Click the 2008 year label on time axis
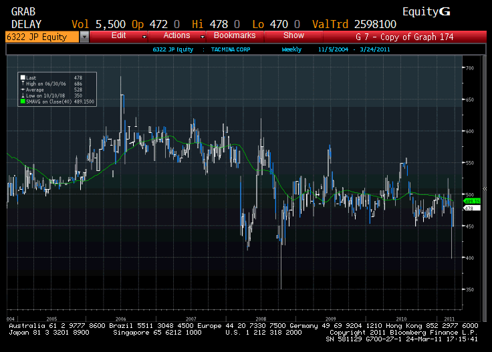The image size is (492, 352). tap(261, 319)
